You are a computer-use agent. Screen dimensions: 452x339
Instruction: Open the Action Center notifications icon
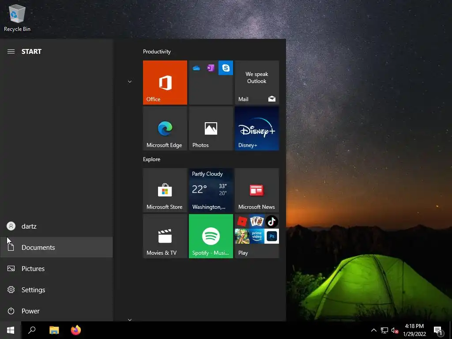point(438,331)
